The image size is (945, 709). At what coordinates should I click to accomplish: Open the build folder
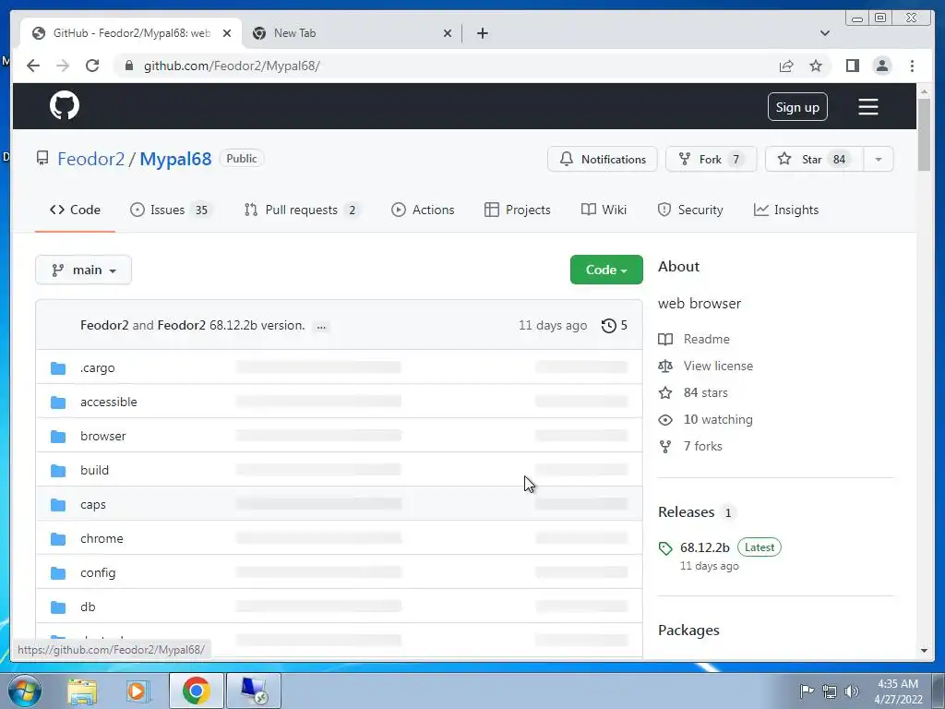95,470
